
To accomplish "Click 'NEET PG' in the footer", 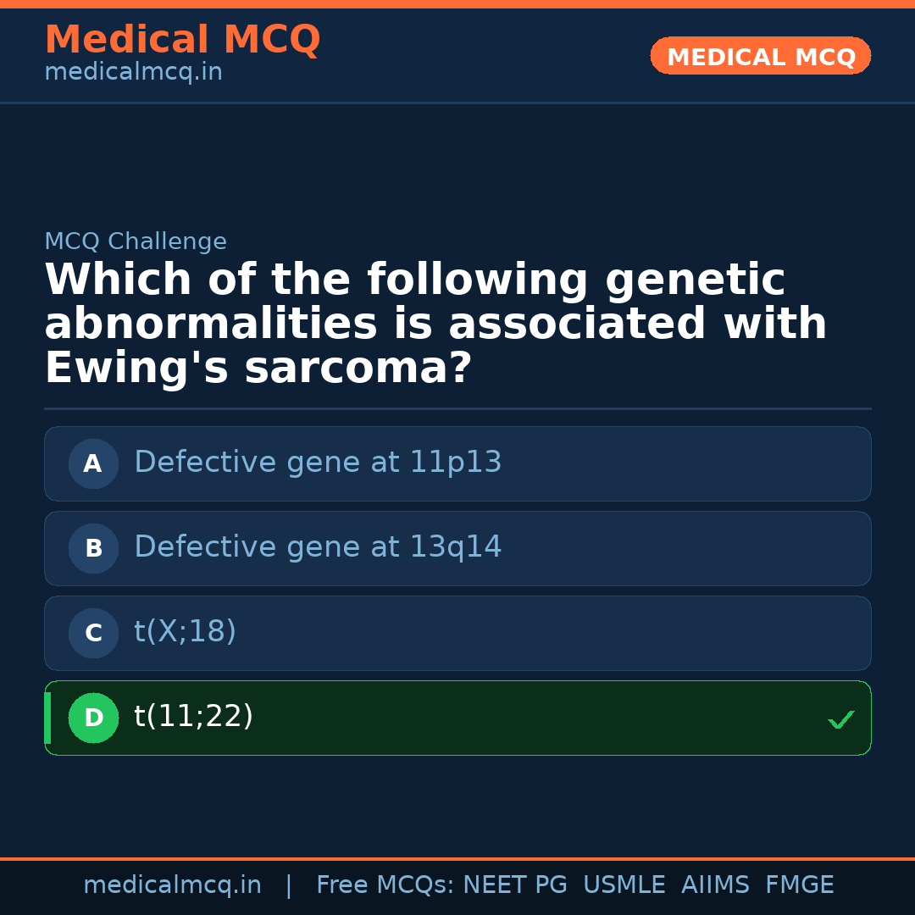I will point(515,885).
